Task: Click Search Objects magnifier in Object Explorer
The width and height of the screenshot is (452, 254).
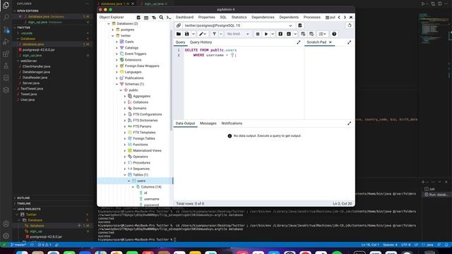Action: pyautogui.click(x=162, y=18)
